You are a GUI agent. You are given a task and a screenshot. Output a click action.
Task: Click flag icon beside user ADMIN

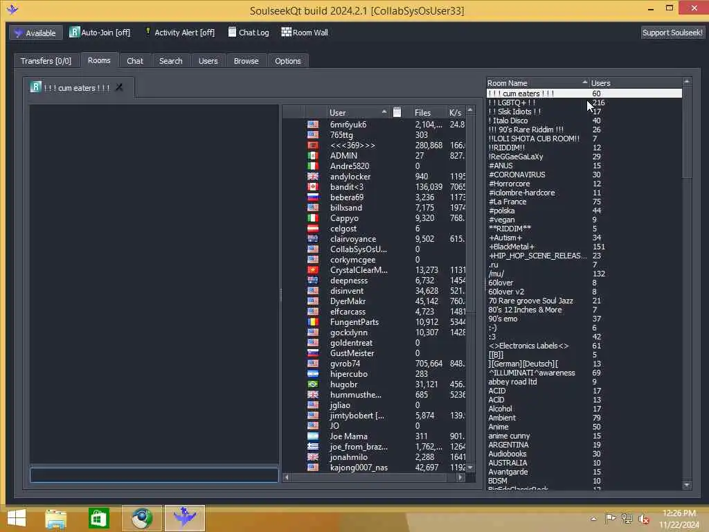312,156
